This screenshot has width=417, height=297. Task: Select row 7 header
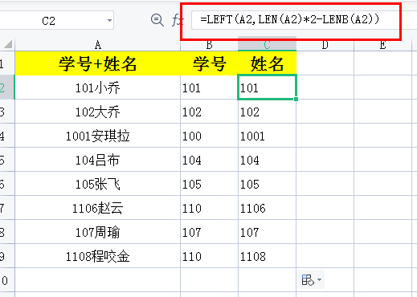(7, 208)
